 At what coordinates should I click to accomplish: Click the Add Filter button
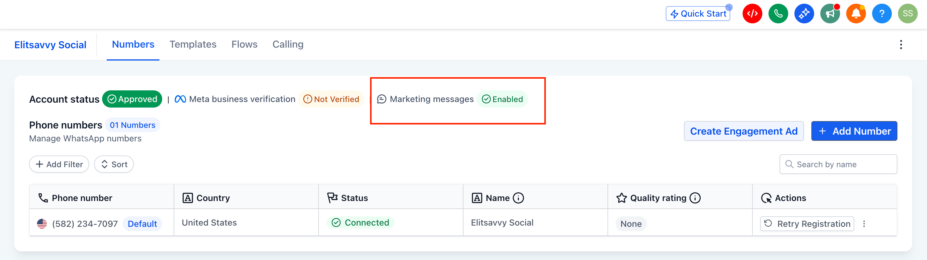coord(59,164)
